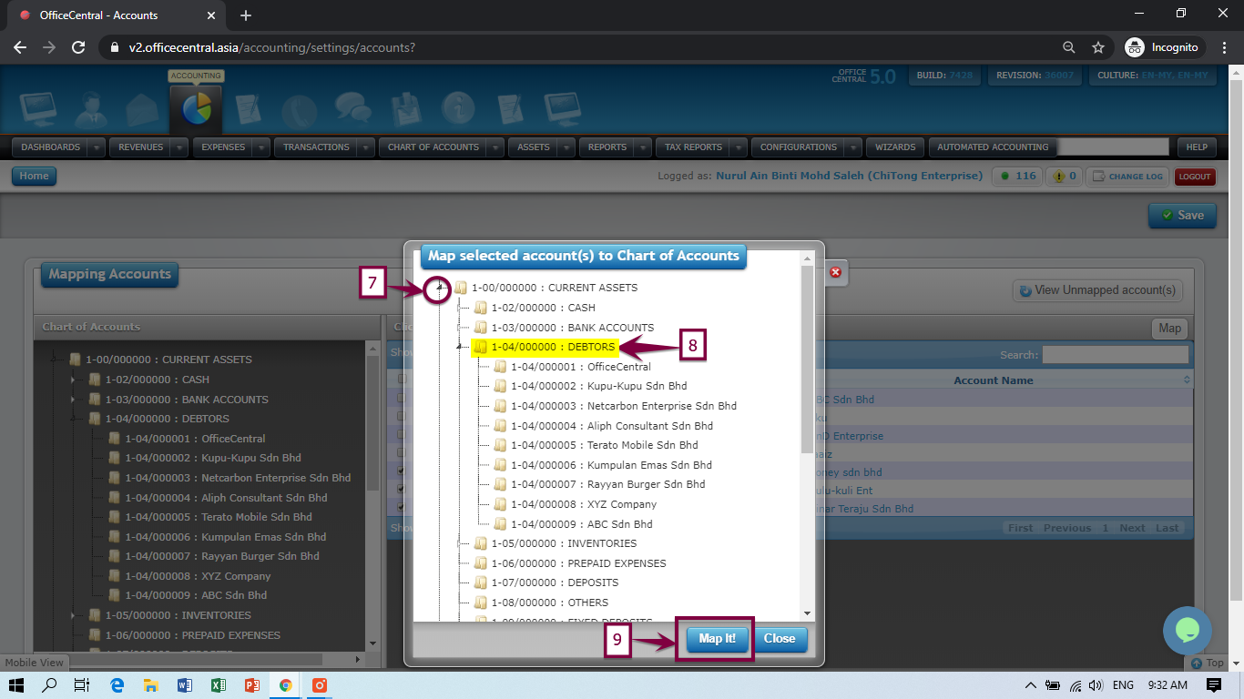Open the envelope mail module icon
The height and width of the screenshot is (699, 1244).
pos(143,110)
